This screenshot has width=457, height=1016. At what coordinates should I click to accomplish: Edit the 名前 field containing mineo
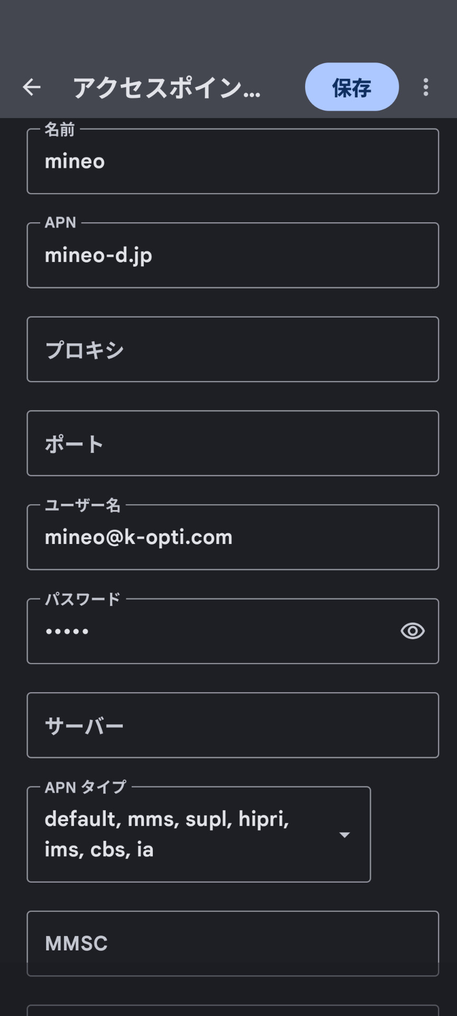(233, 161)
